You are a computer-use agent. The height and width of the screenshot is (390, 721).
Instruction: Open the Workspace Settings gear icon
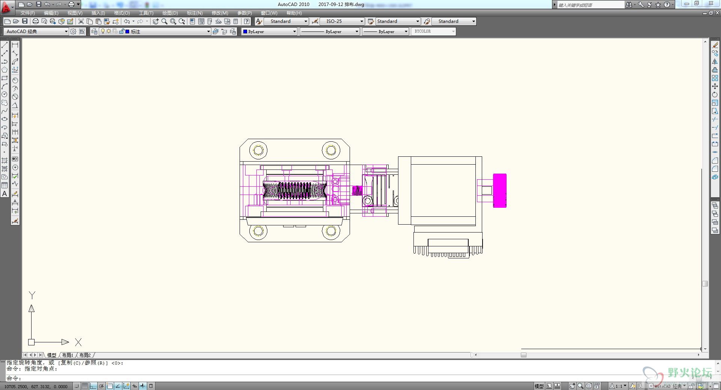pyautogui.click(x=73, y=31)
